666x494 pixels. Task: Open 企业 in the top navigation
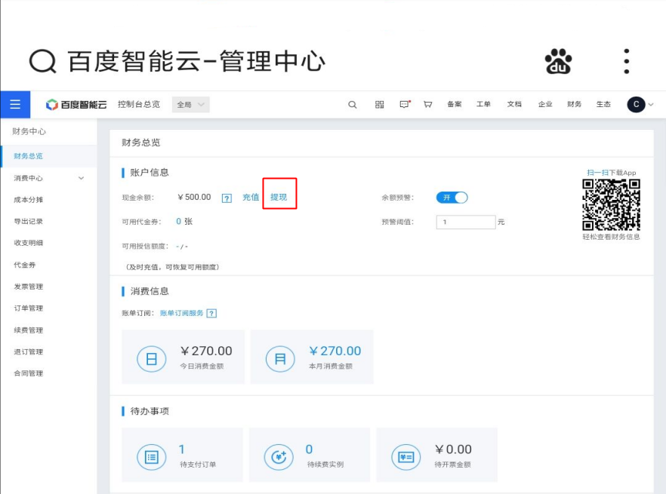(x=545, y=104)
